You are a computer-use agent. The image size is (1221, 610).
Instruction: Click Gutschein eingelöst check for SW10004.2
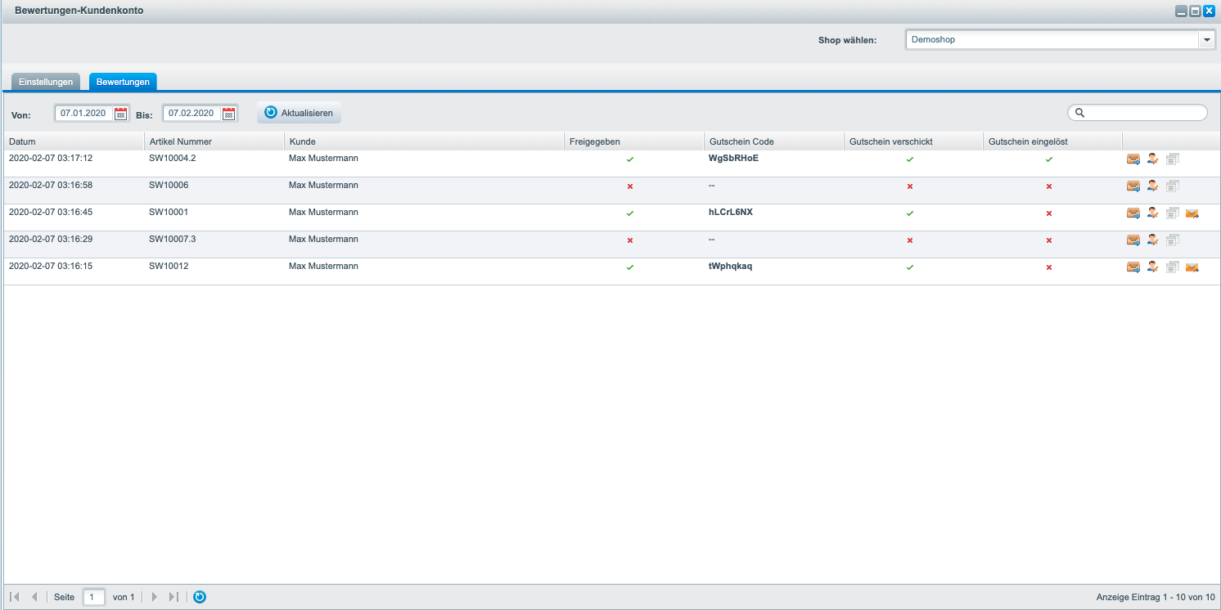tap(1049, 159)
